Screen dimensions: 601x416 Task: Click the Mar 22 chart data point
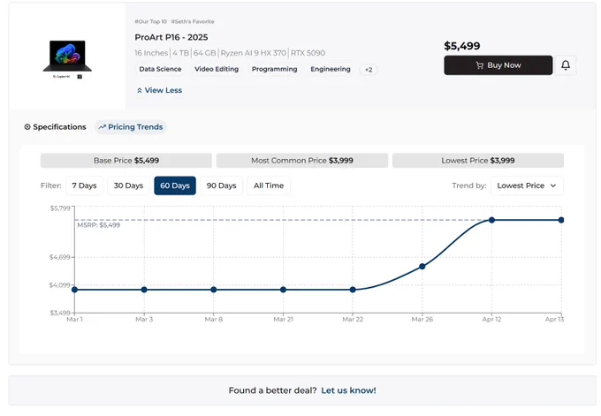[353, 290]
